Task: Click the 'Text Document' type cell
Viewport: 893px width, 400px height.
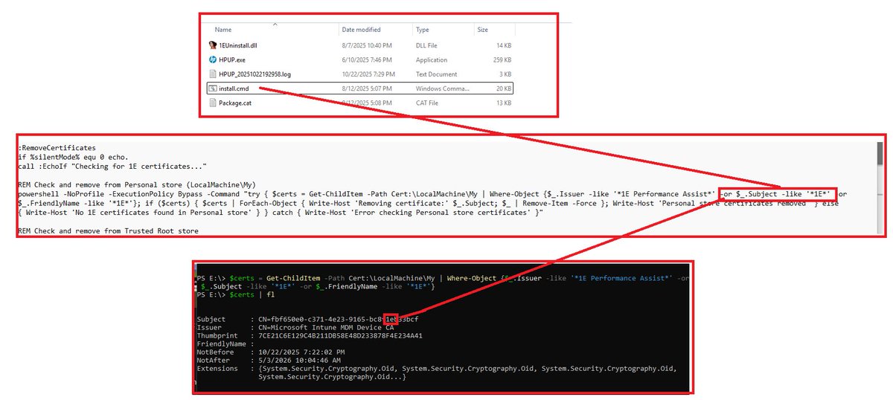Action: coord(437,74)
